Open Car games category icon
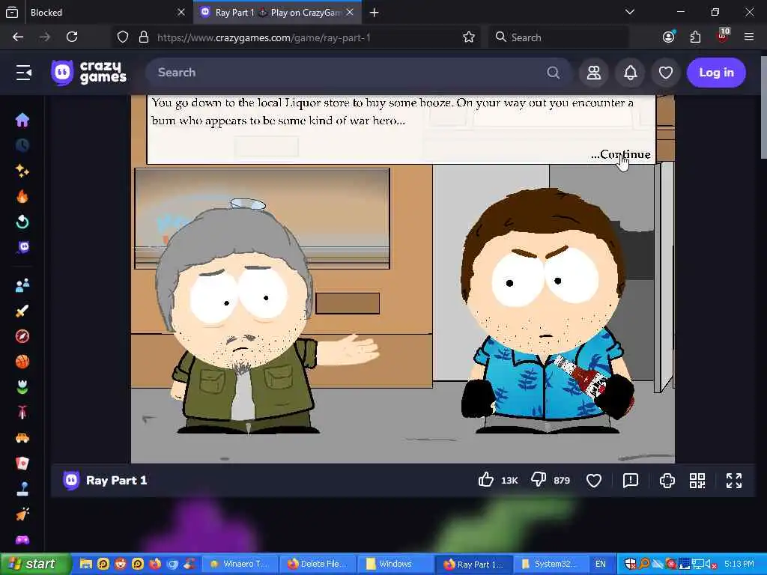The height and width of the screenshot is (575, 767). coord(22,437)
